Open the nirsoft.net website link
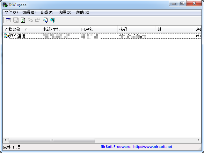204x153 pixels. pos(153,147)
